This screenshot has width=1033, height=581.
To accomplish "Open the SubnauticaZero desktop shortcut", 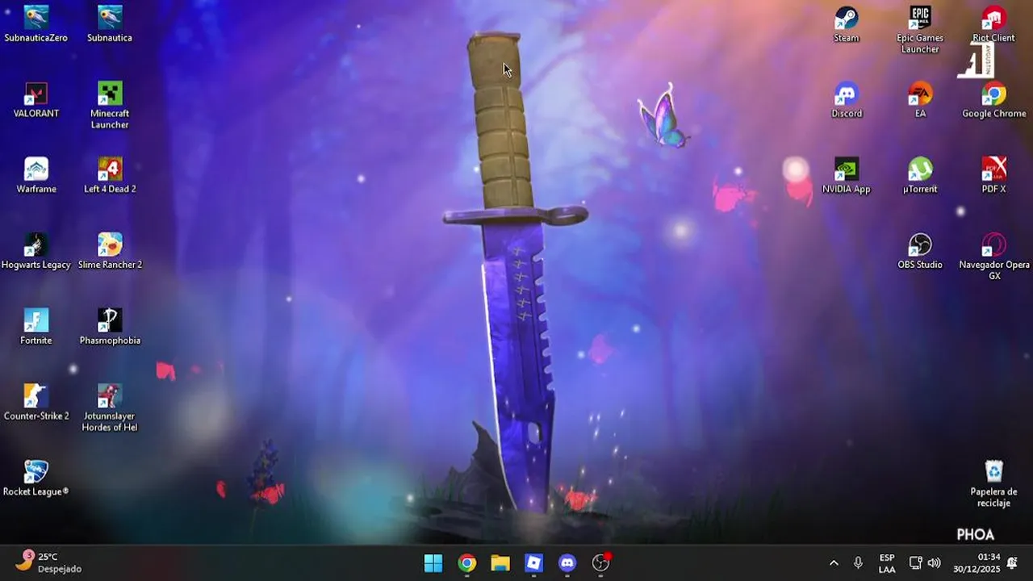I will click(x=36, y=24).
